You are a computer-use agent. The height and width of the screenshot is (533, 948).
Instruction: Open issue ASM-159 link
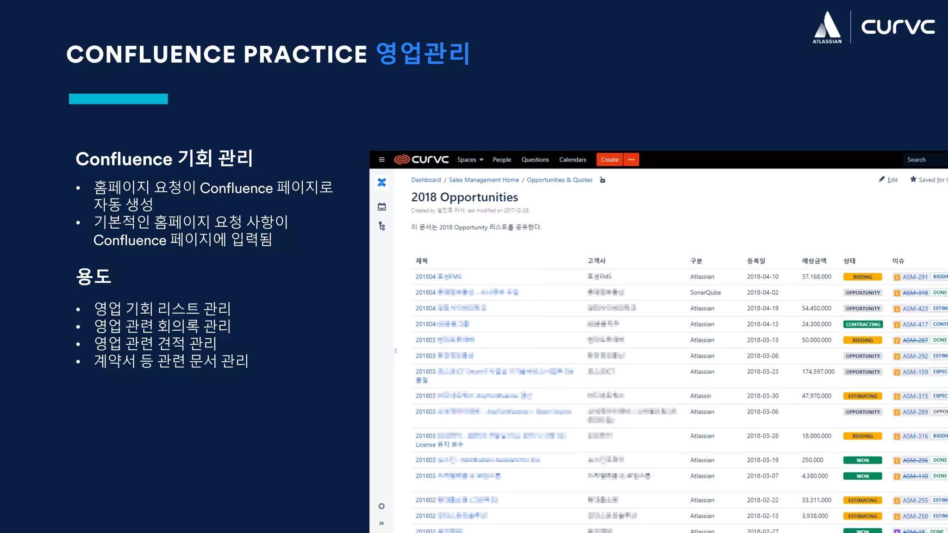click(915, 372)
